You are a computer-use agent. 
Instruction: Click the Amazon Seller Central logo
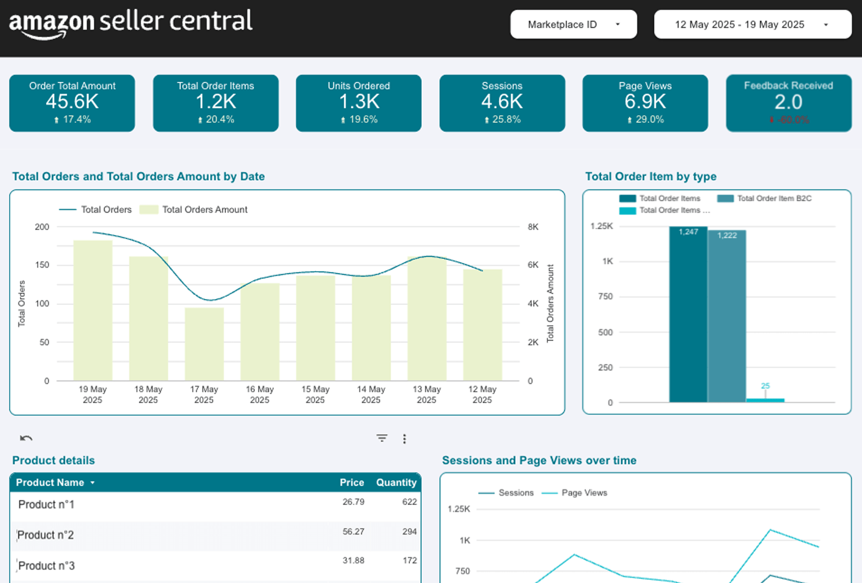click(131, 24)
